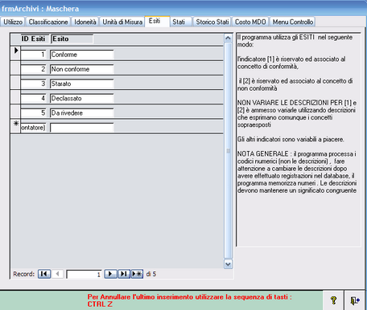This screenshot has height=310, width=367.
Task: Switch to Unità di Misura tab
Action: [122, 22]
